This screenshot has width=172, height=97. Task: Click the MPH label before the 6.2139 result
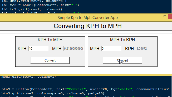point(57,49)
